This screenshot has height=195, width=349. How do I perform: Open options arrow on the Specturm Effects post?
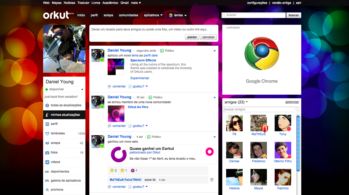click(215, 51)
